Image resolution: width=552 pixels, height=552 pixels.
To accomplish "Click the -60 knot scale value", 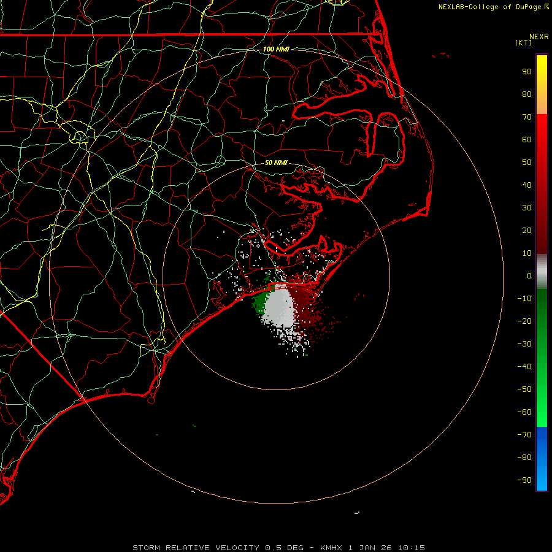I will 524,412.
